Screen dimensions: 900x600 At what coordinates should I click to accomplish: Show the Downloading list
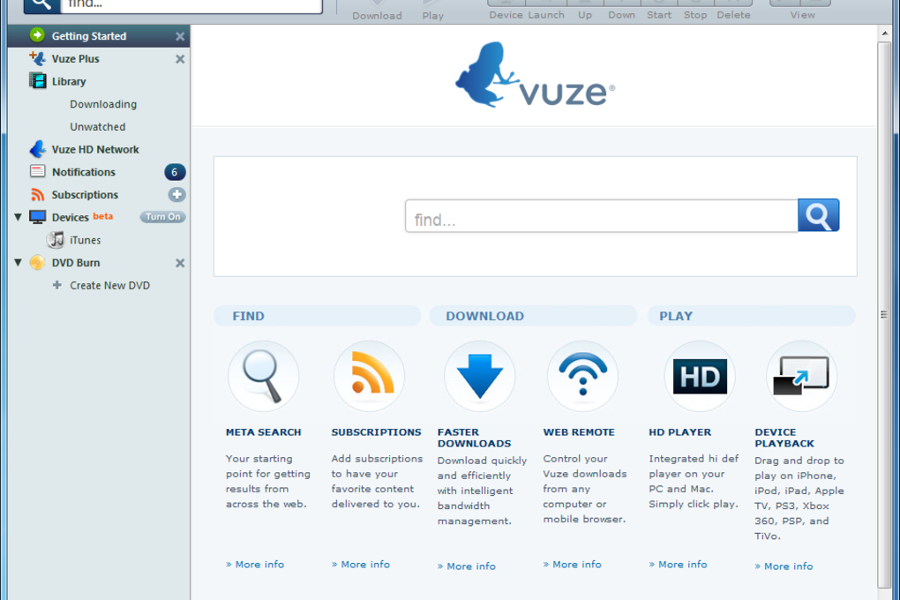point(103,104)
